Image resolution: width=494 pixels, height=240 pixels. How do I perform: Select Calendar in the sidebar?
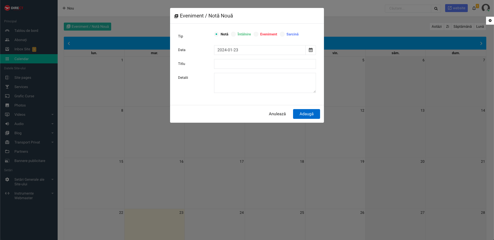29,59
